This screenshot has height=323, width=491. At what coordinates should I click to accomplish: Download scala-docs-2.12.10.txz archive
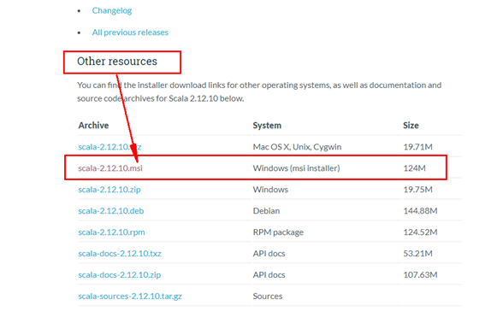tap(120, 253)
